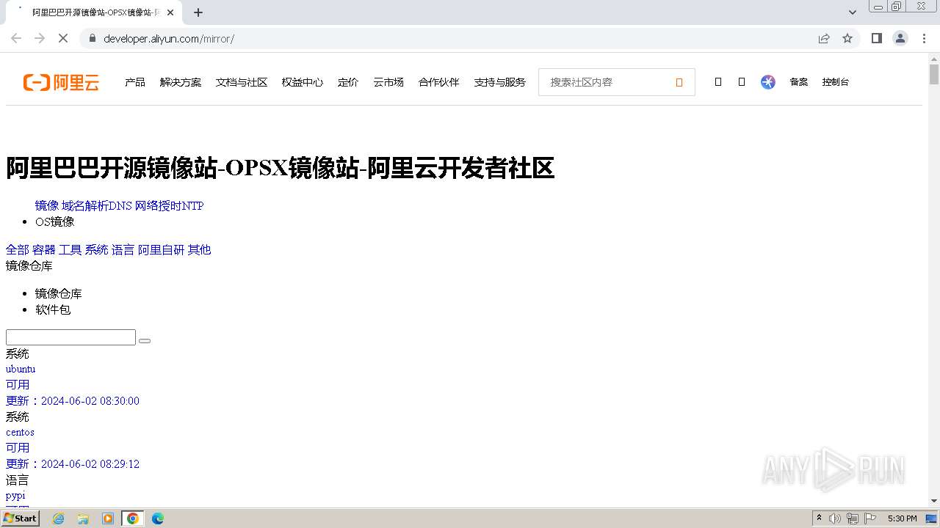Select the 系统 category filter link
The image size is (940, 528).
click(97, 250)
